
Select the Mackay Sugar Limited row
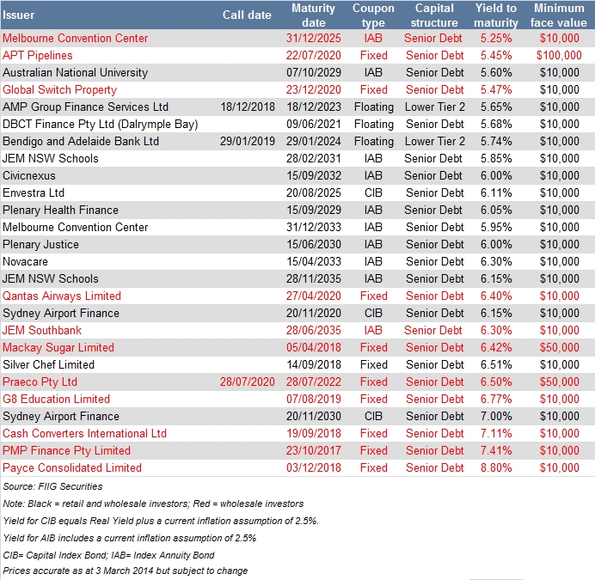coord(58,347)
